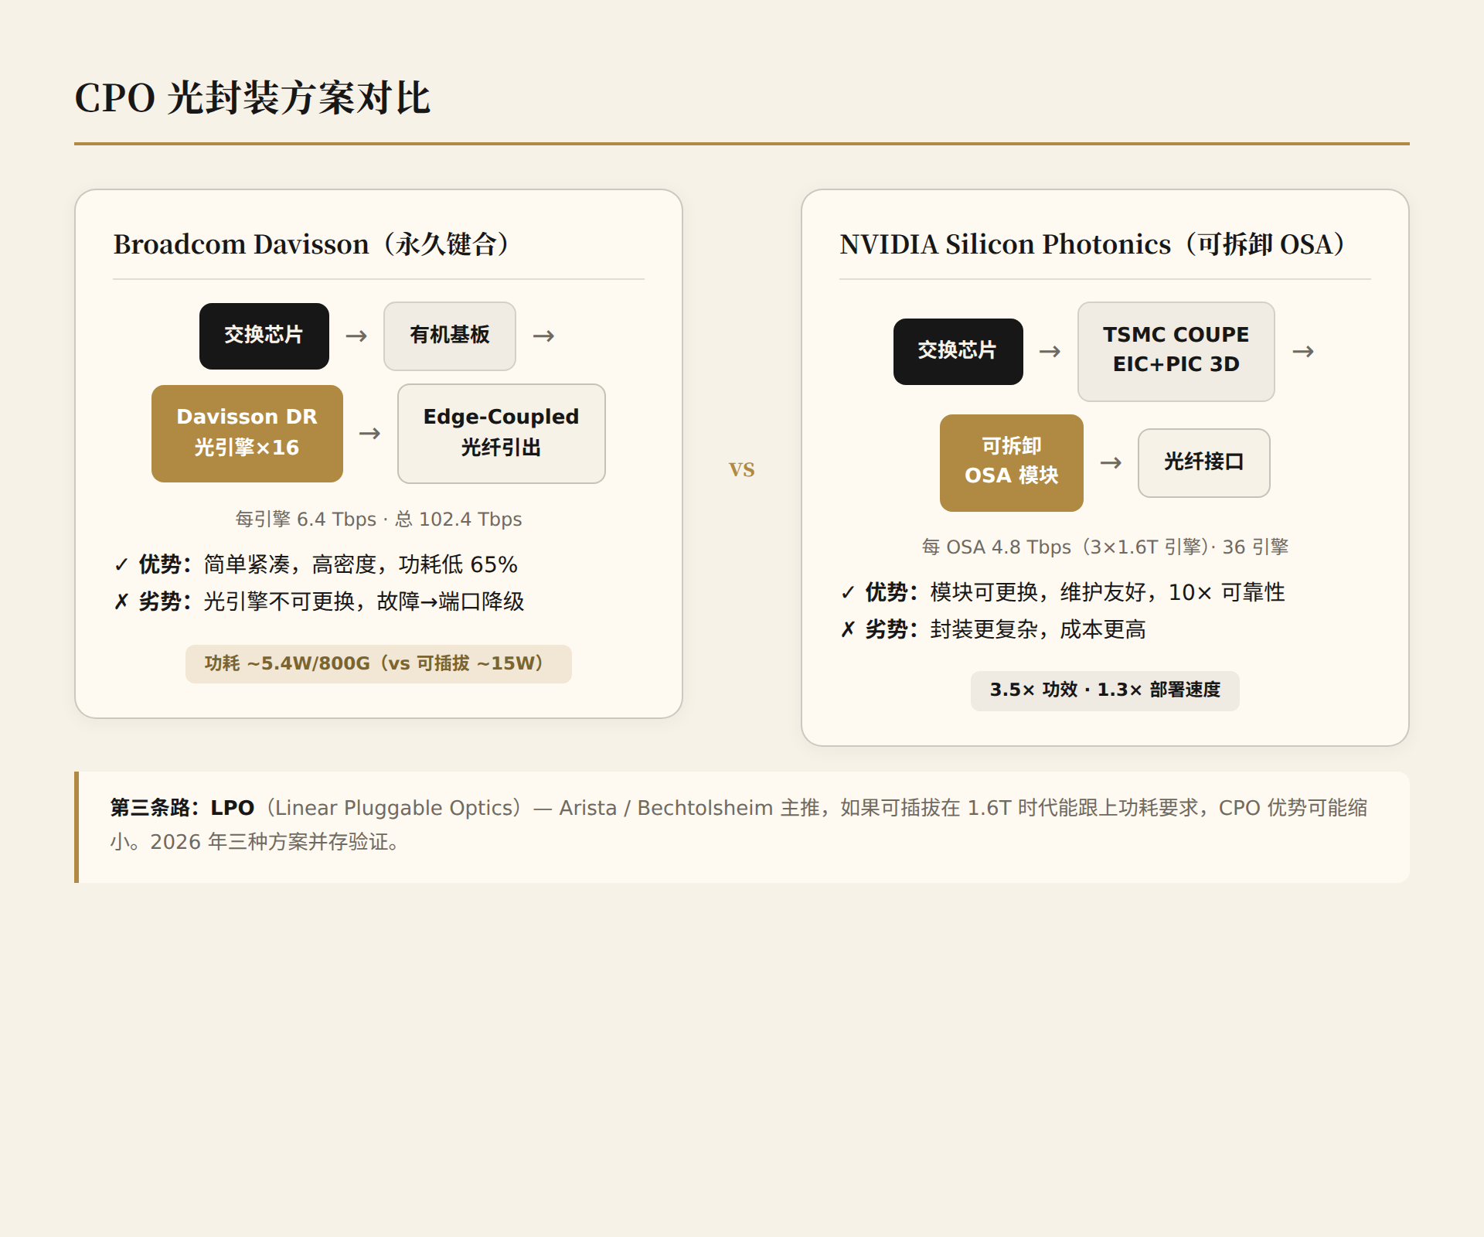The width and height of the screenshot is (1484, 1237).
Task: Select the NVIDIA Silicon Photonics card heading
Action: pos(1092,244)
